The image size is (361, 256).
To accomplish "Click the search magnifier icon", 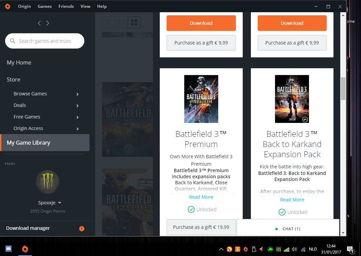I will click(13, 41).
